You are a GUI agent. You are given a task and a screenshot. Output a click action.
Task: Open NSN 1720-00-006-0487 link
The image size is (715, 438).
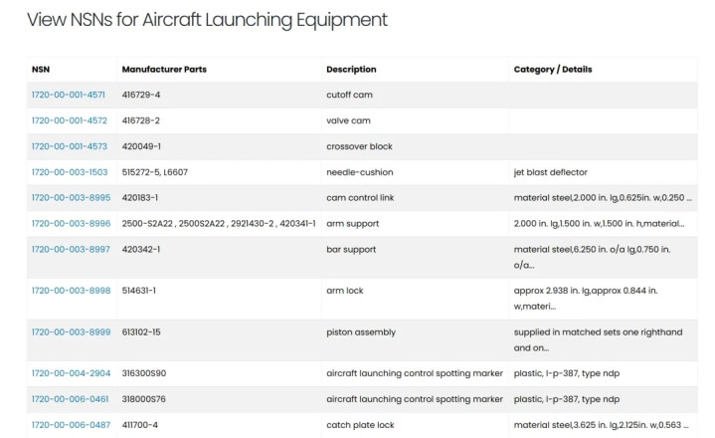click(x=70, y=426)
